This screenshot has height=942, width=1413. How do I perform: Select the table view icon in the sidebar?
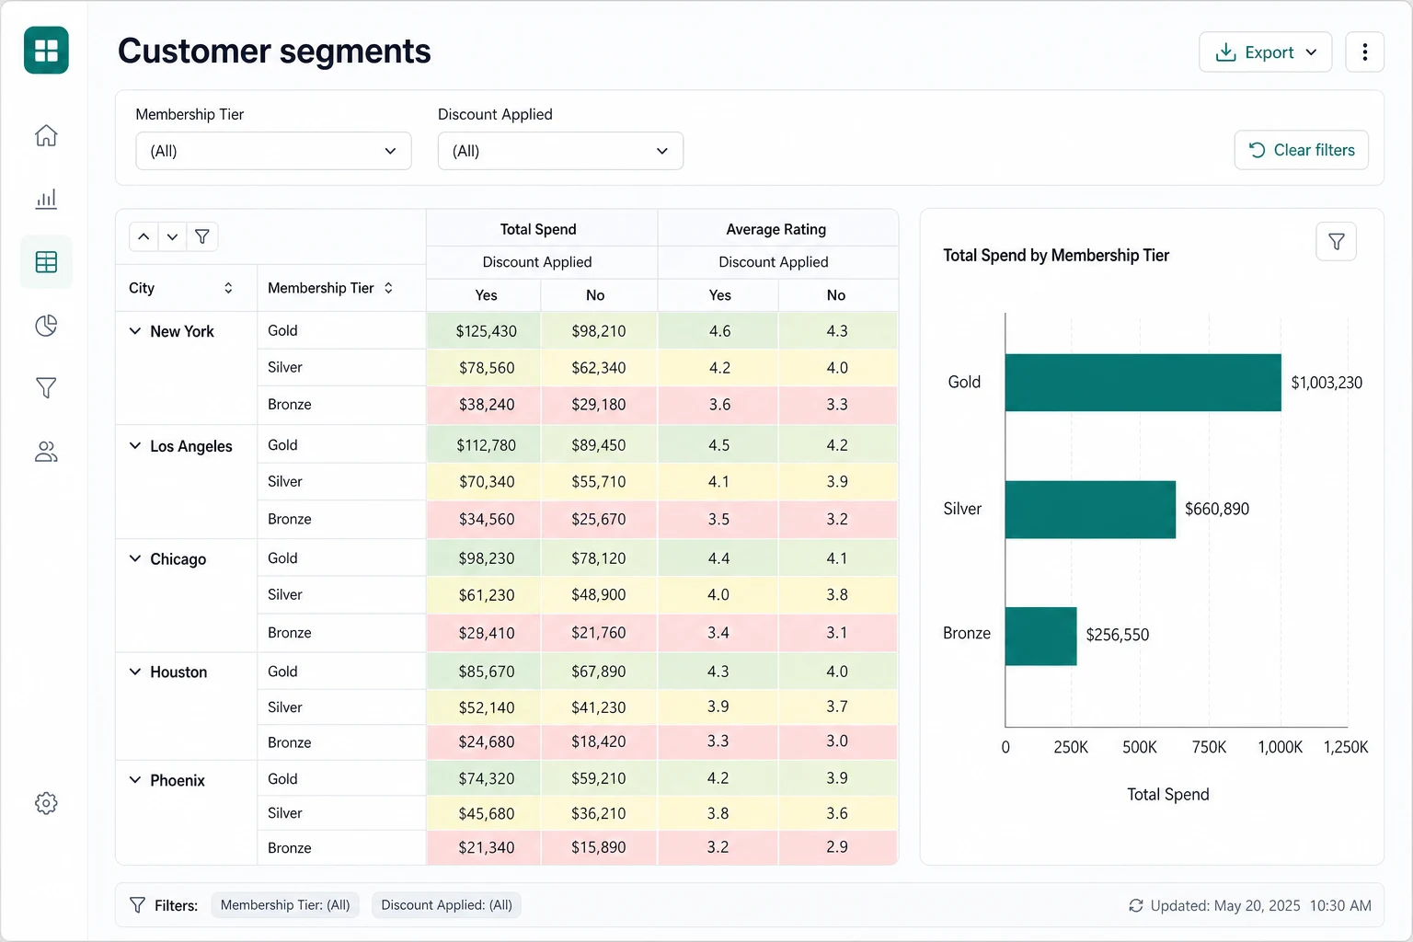point(46,262)
